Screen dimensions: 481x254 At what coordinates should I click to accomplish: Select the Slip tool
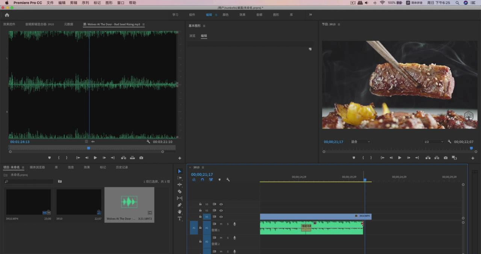(179, 198)
